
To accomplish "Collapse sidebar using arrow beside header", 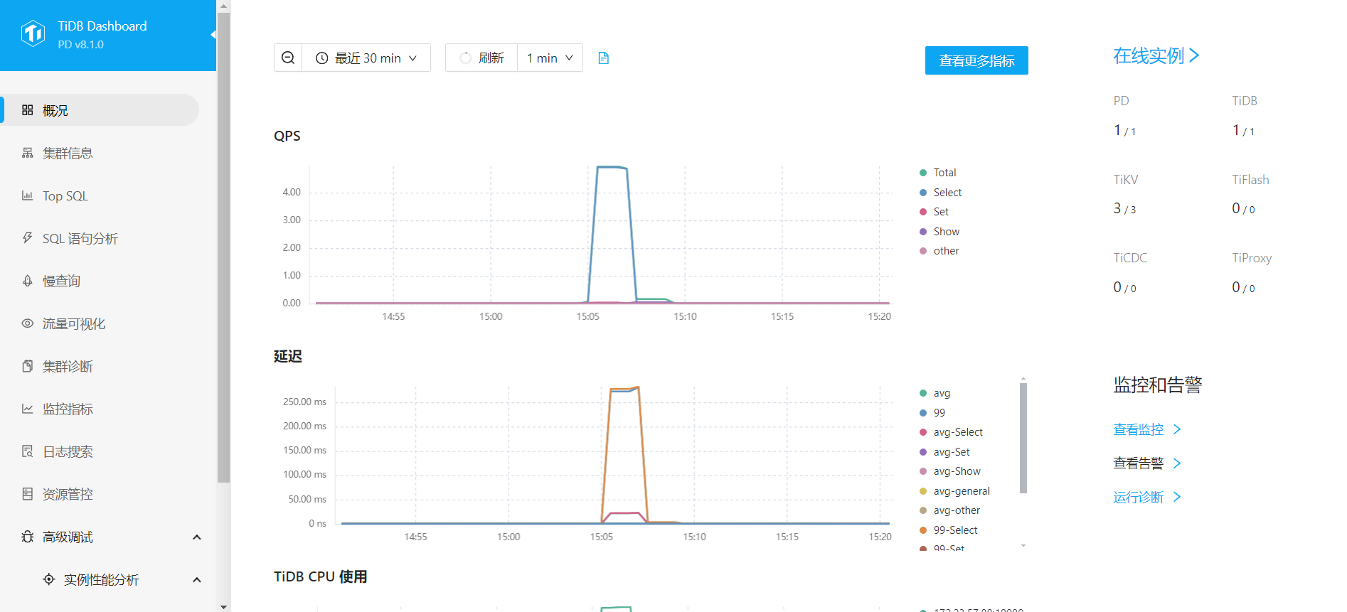I will click(213, 35).
